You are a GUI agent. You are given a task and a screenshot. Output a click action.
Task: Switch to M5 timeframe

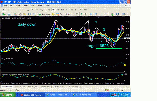coord(53,10)
